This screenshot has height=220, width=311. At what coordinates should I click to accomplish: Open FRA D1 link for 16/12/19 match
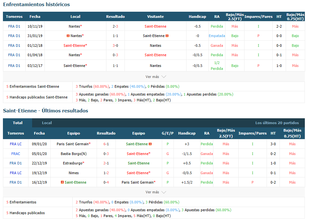(16, 182)
